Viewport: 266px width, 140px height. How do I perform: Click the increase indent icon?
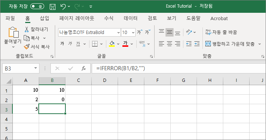(x=197, y=44)
